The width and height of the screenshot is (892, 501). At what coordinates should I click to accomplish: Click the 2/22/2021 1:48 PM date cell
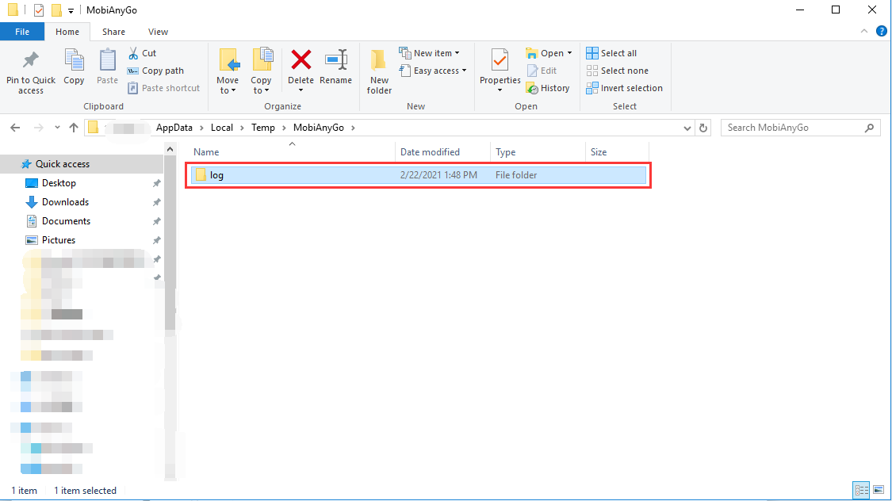coord(438,175)
